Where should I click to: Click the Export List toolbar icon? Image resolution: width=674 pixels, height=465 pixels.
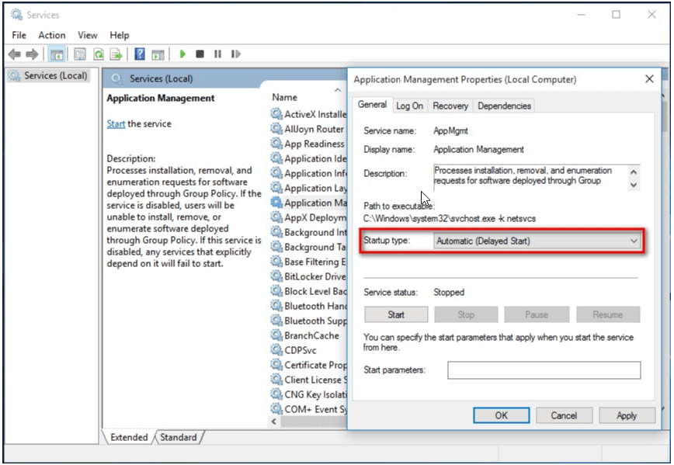pos(116,54)
